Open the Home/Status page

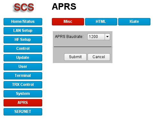(x=23, y=22)
